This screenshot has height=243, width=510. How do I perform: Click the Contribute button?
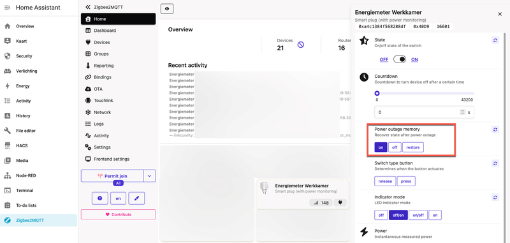[119, 214]
